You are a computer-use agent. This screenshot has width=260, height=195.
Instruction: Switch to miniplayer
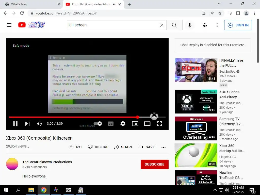click(135, 124)
